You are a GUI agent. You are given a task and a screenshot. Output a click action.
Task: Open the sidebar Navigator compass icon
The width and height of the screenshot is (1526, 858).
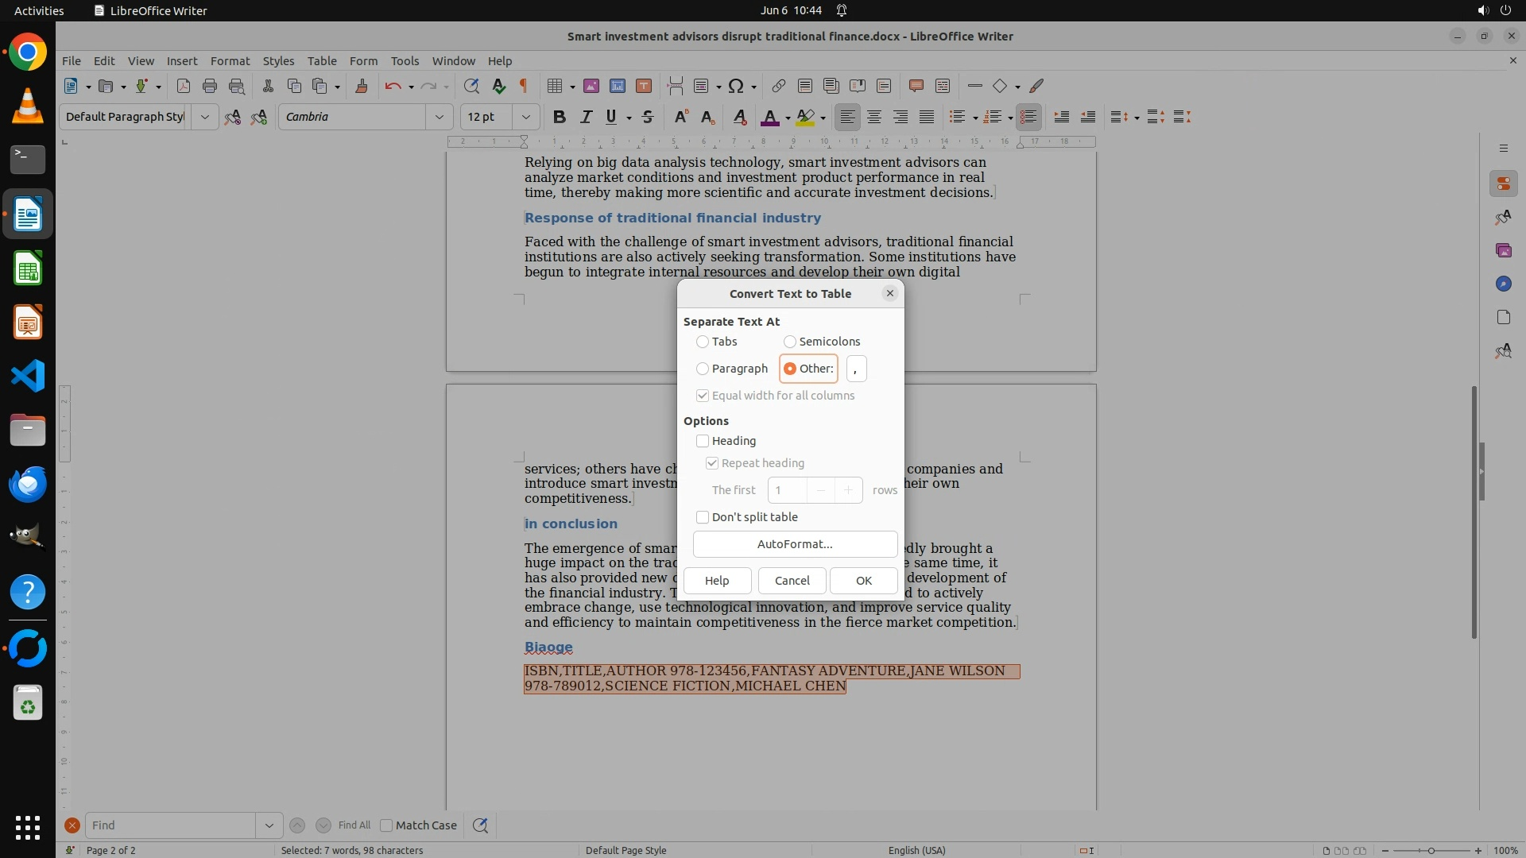pos(1503,284)
